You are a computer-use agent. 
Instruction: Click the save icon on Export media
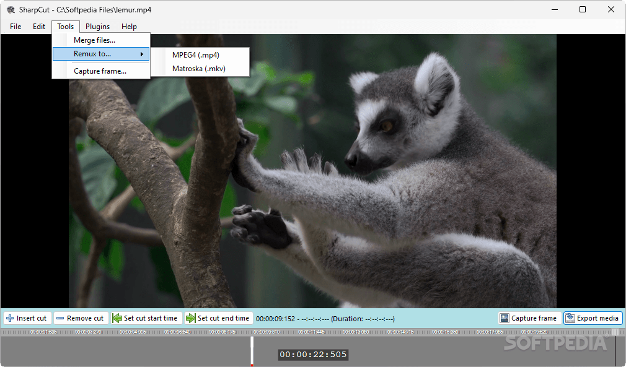[570, 318]
